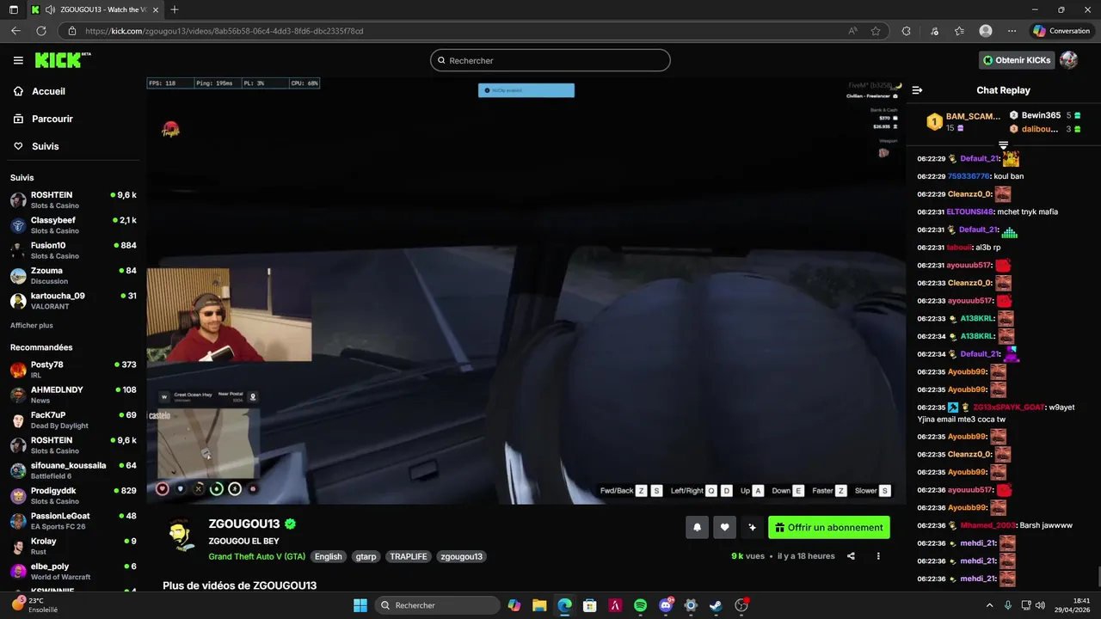Screen dimensions: 1101x619
Task: Open the Kick hamburger sidebar menu
Action: pyautogui.click(x=18, y=60)
